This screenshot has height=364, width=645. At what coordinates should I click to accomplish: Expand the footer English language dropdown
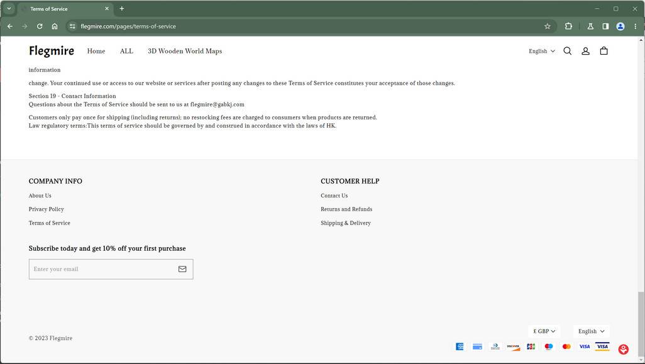click(x=591, y=331)
